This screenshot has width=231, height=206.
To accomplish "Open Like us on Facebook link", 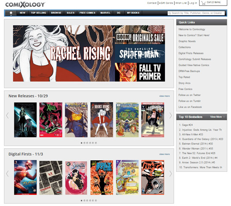I will point(190,107).
